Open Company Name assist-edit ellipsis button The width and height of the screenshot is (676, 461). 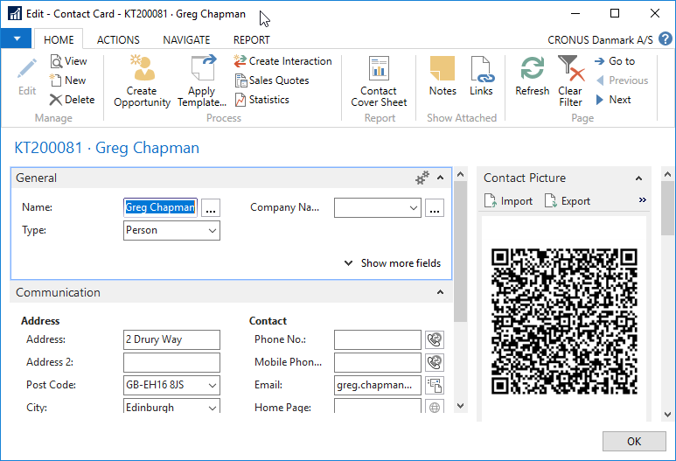(435, 208)
